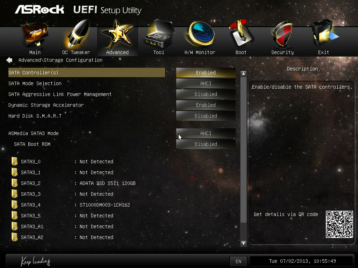Click the ST1000DM003-1CH162 drive entry
This screenshot has width=358, height=268.
105,204
